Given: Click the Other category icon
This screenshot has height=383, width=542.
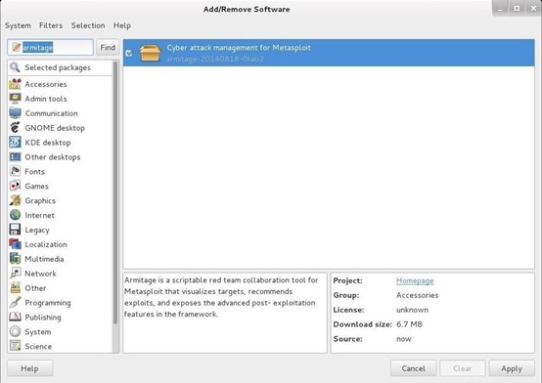Looking at the screenshot, I should 15,287.
